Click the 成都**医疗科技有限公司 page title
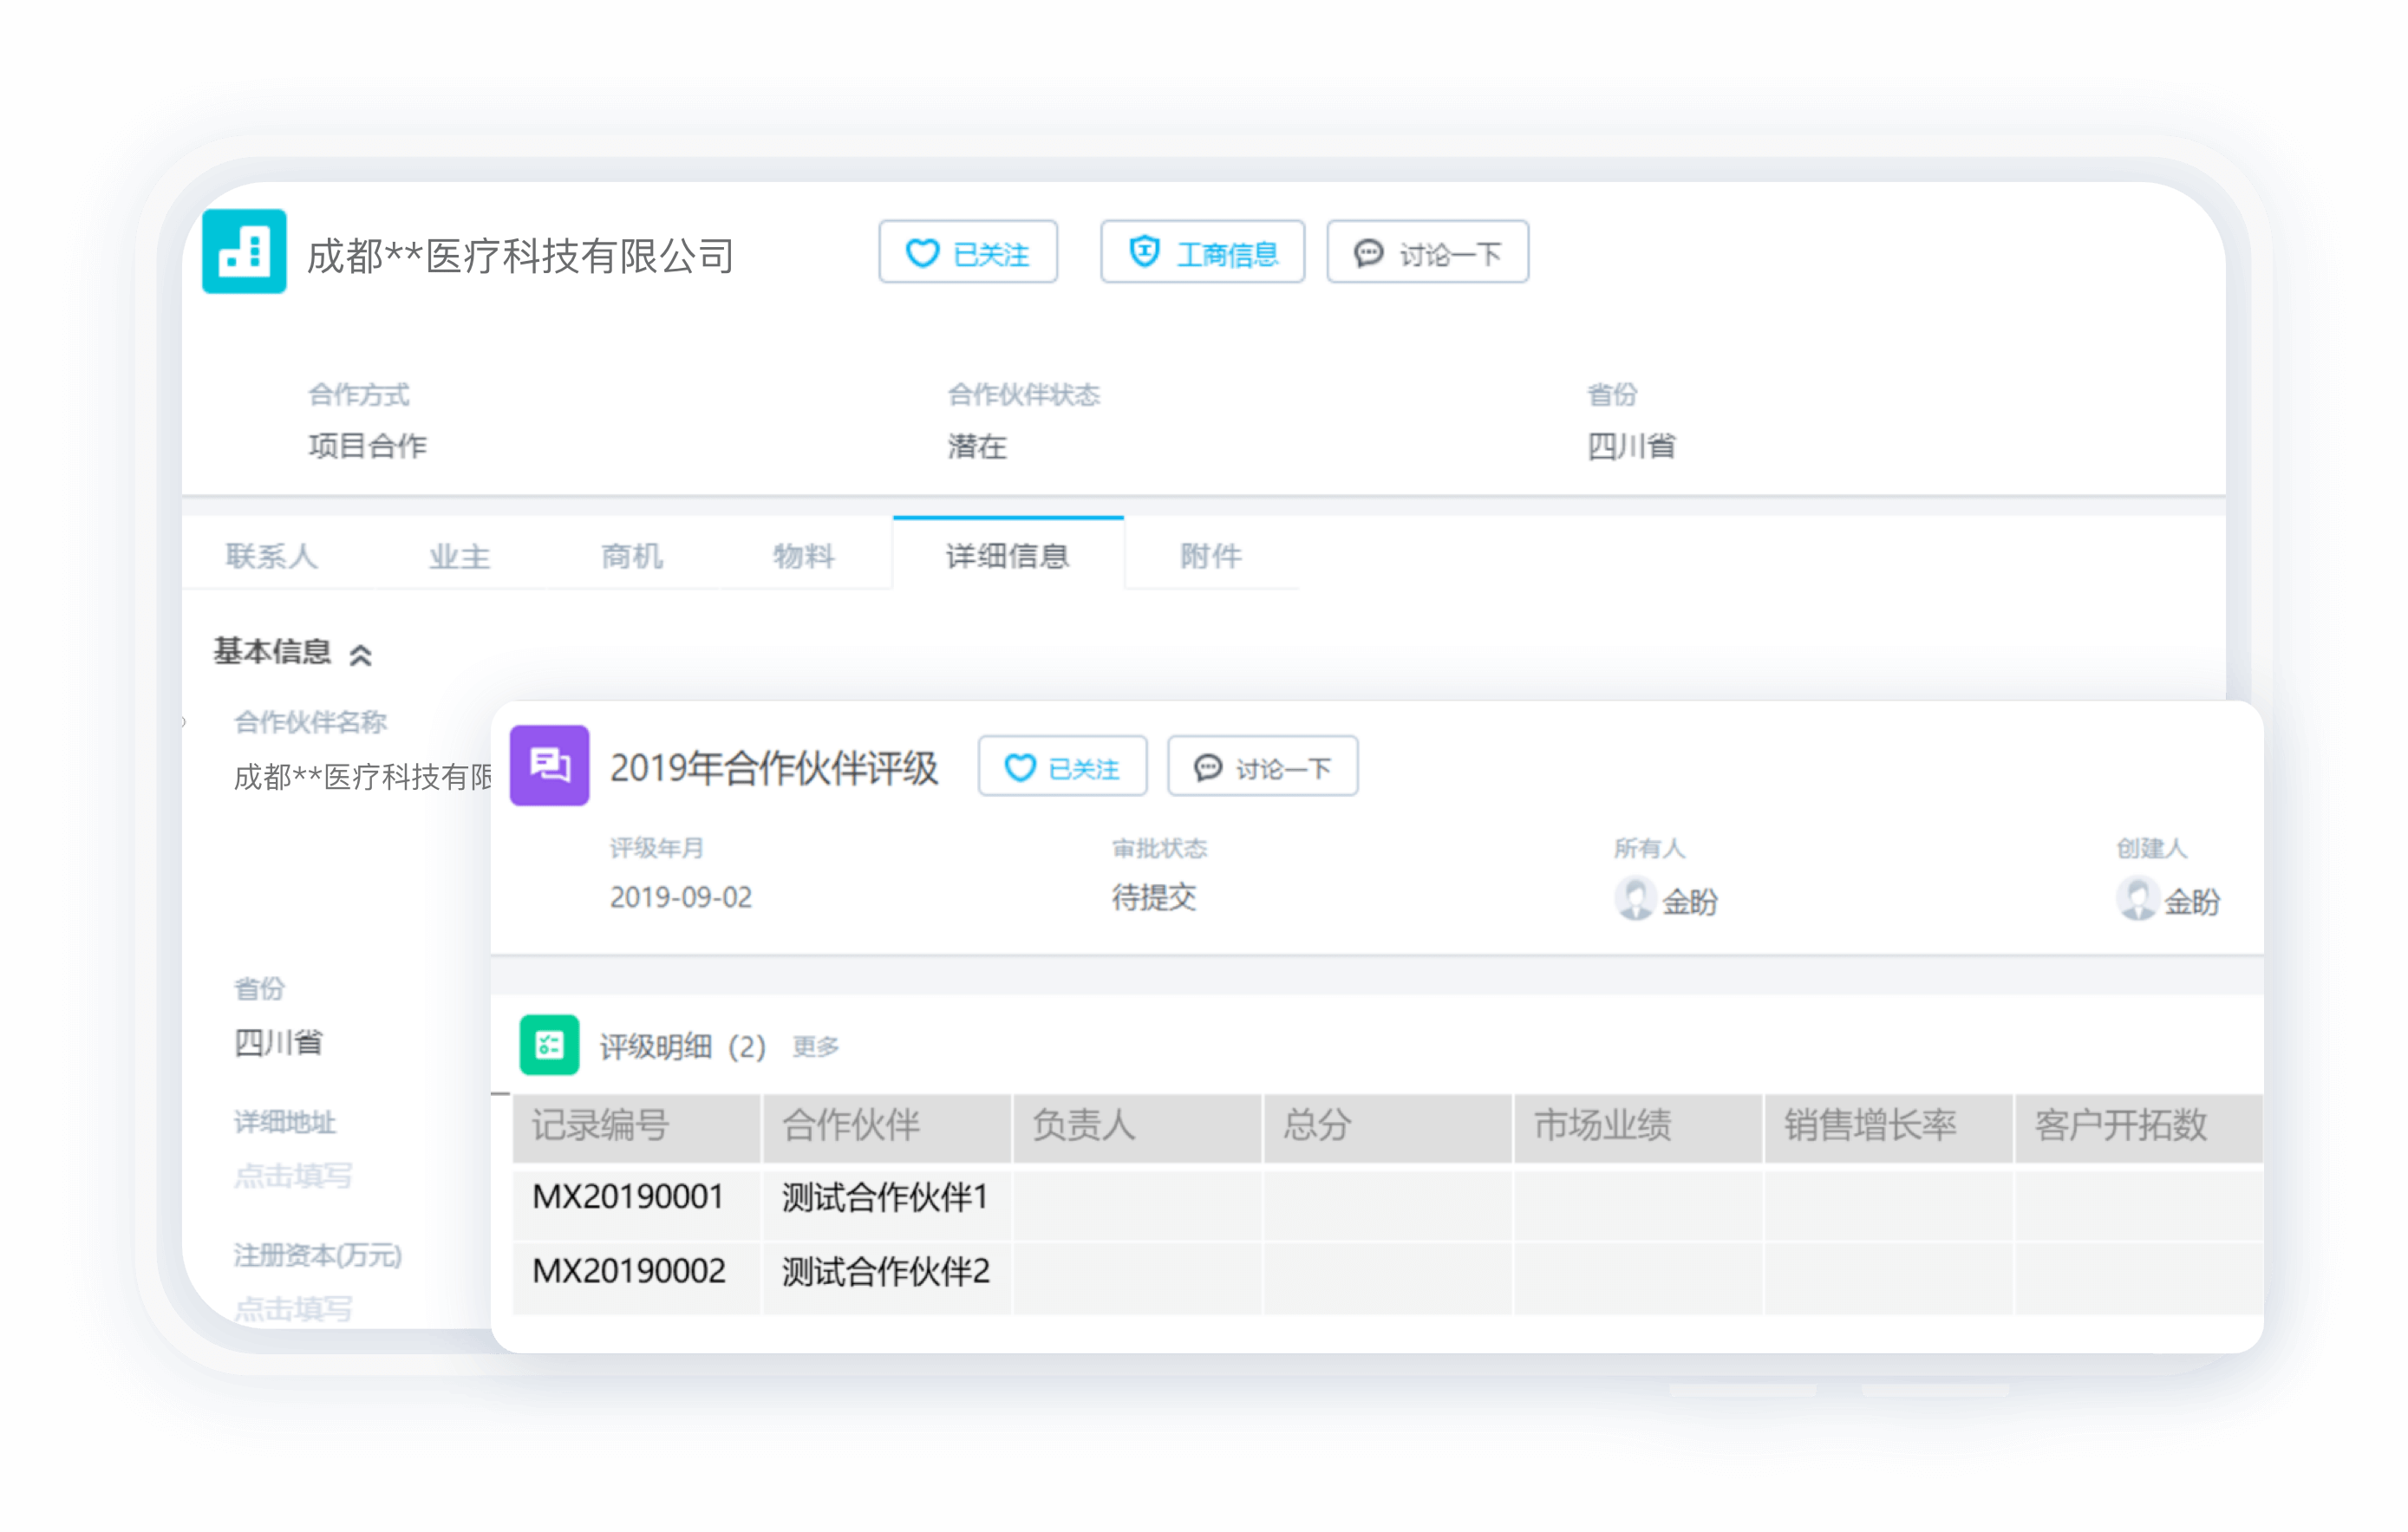 520,256
